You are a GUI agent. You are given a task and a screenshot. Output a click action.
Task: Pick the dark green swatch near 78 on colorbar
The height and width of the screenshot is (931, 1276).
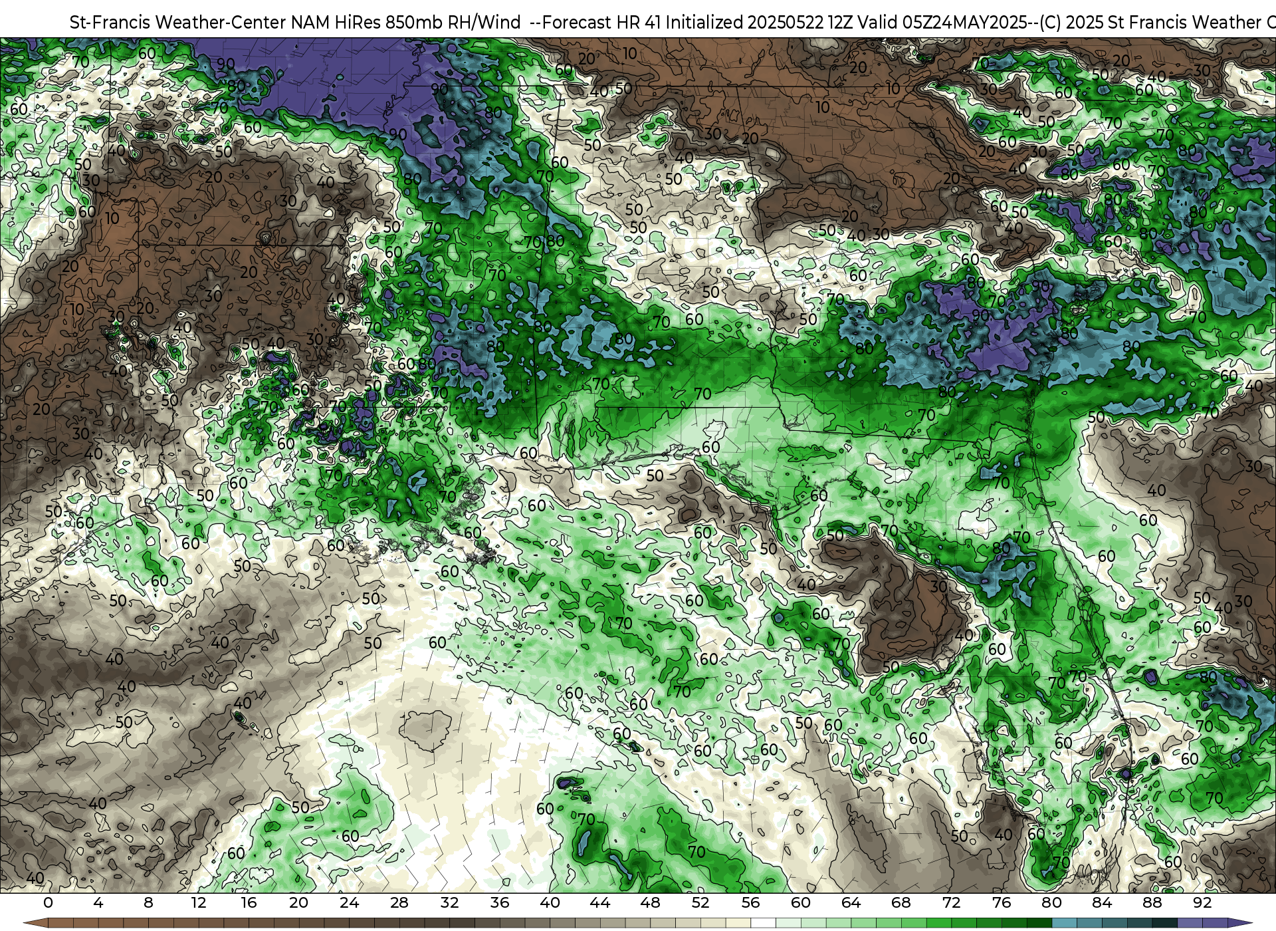(1039, 923)
